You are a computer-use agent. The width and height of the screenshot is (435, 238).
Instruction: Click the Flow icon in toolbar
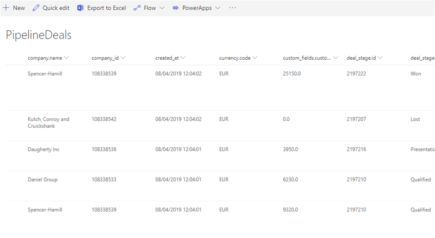(x=137, y=8)
